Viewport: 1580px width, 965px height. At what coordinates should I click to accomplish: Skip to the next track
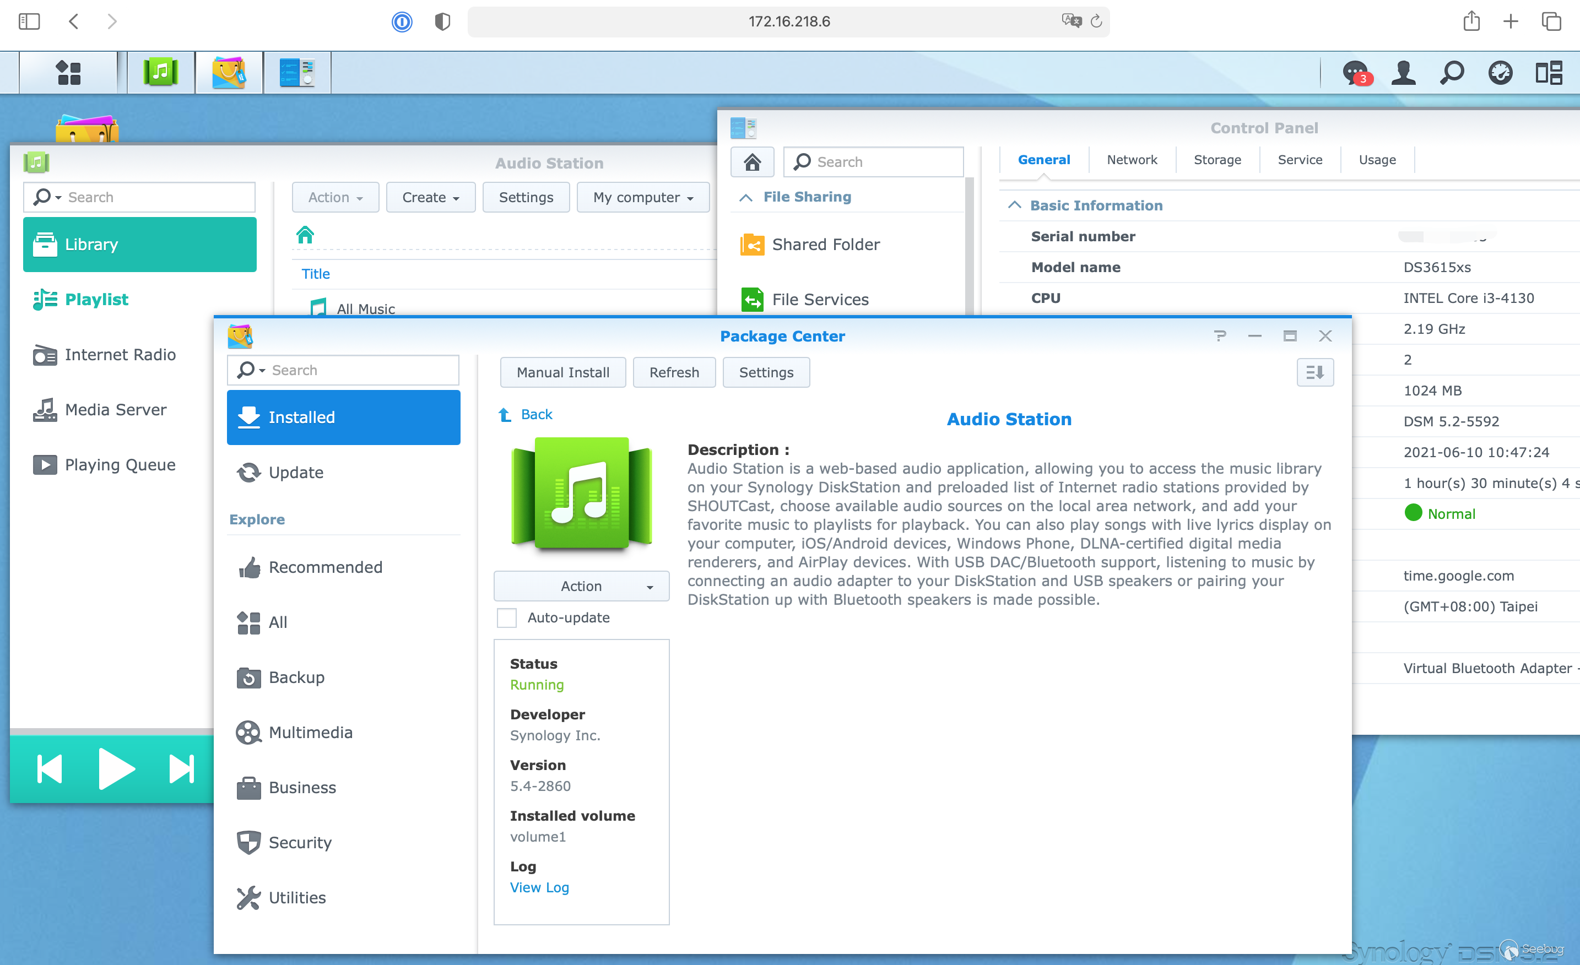click(181, 769)
